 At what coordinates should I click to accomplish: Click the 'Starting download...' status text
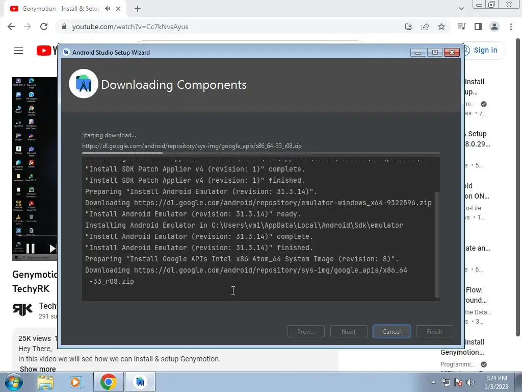tap(109, 135)
